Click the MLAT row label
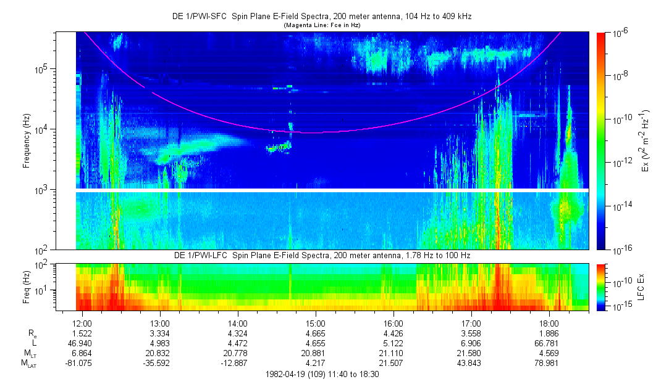 click(x=28, y=363)
